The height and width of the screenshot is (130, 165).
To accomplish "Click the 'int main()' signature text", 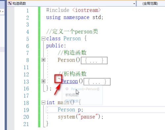I will (x=60, y=103).
